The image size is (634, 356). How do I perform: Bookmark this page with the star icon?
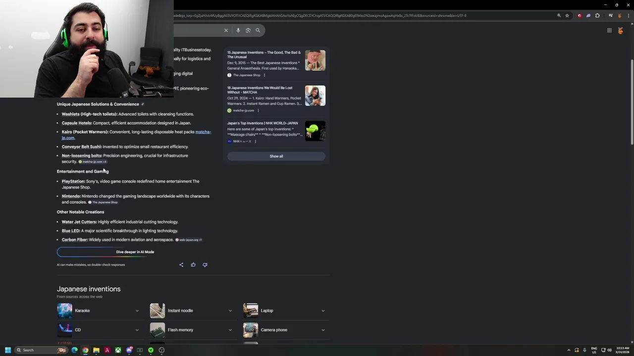coord(567,15)
